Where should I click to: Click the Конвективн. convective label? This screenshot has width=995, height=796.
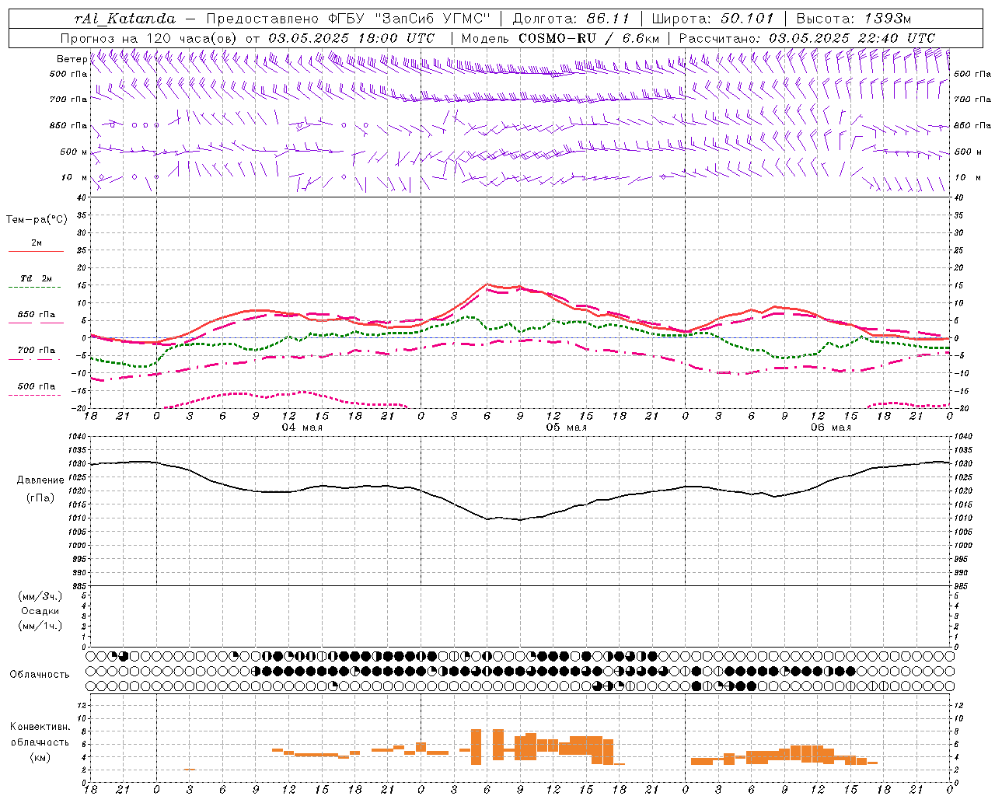(40, 727)
